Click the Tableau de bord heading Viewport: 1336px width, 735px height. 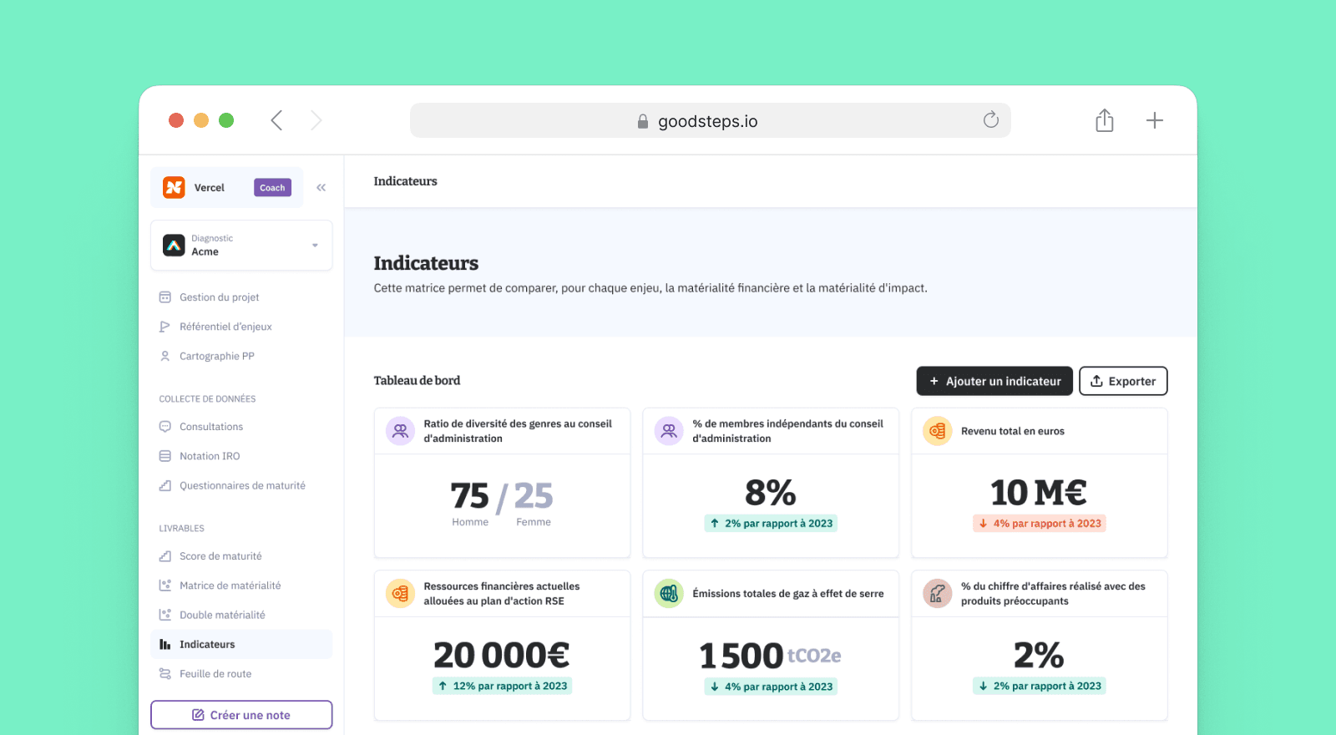417,381
